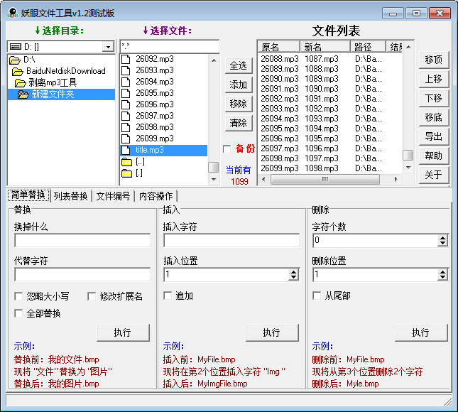Screen dimensions: 458x412
Task: Switch to the 列表替换 tab
Action: (x=71, y=196)
